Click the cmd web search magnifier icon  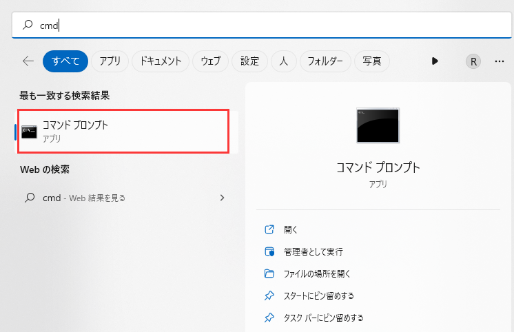(30, 198)
